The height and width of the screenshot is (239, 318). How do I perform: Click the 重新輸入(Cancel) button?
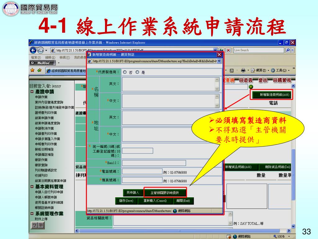[x=155, y=201]
